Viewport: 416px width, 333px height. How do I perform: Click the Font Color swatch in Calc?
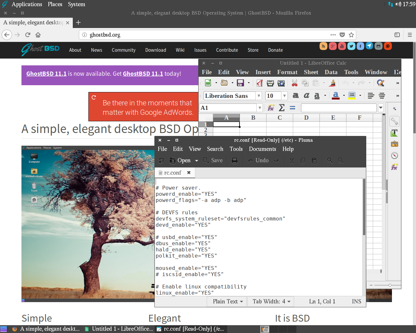click(336, 96)
